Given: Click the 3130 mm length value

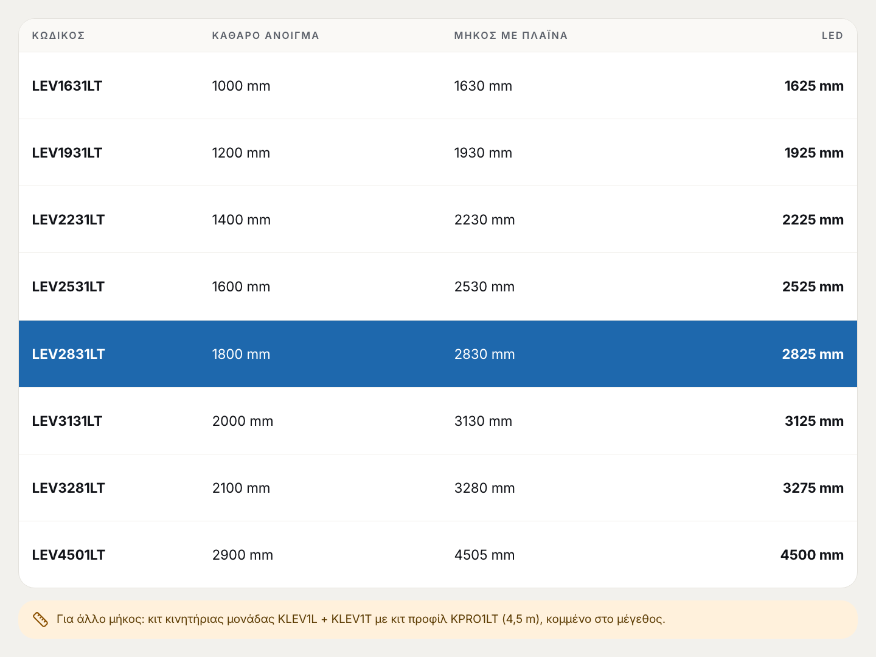Looking at the screenshot, I should [483, 421].
